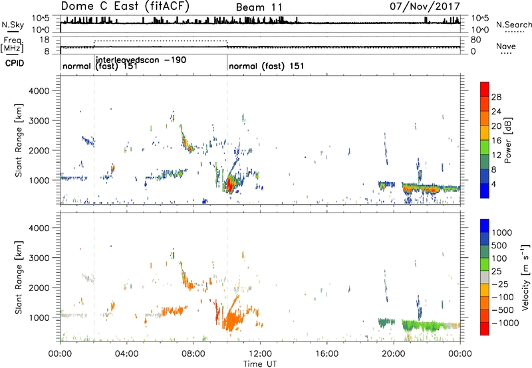Click the "28" tick on Power scale

(496, 97)
